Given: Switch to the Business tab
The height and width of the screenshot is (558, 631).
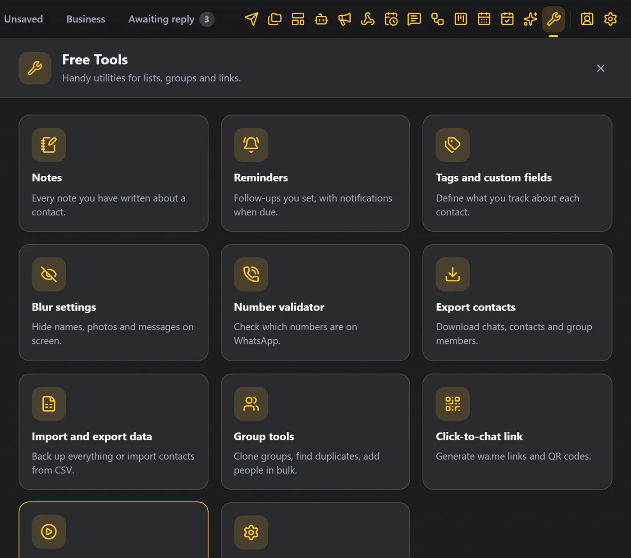Looking at the screenshot, I should (x=86, y=19).
